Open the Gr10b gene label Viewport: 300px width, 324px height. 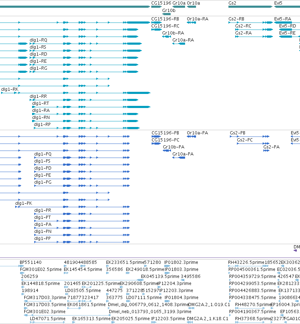point(169,11)
